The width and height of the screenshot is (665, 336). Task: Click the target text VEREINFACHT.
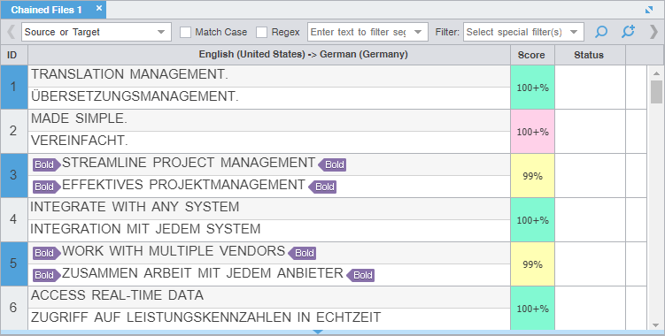point(80,141)
